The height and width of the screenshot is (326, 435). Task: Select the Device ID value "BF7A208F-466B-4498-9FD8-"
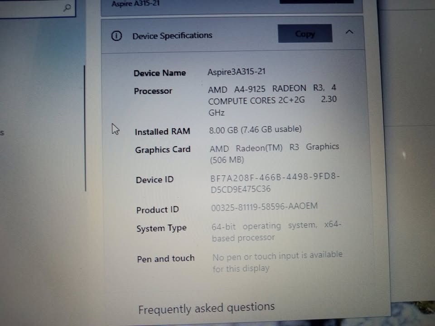(275, 177)
